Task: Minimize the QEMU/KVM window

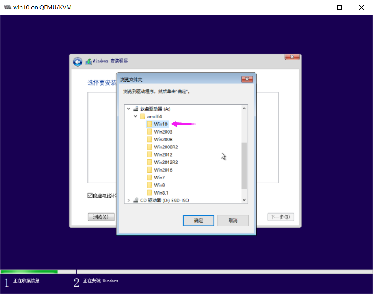Action: click(x=318, y=7)
